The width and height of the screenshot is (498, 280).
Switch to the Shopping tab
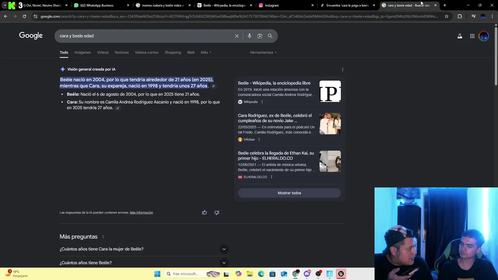tap(172, 52)
